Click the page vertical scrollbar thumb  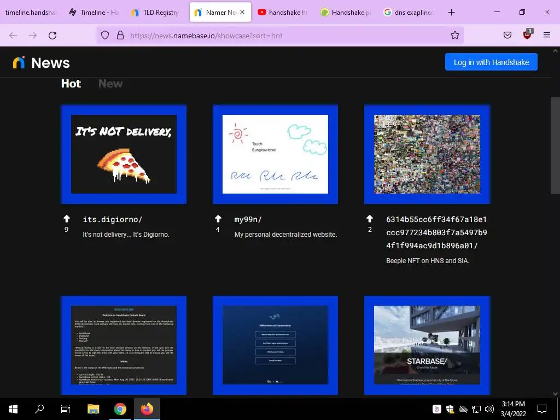555,145
